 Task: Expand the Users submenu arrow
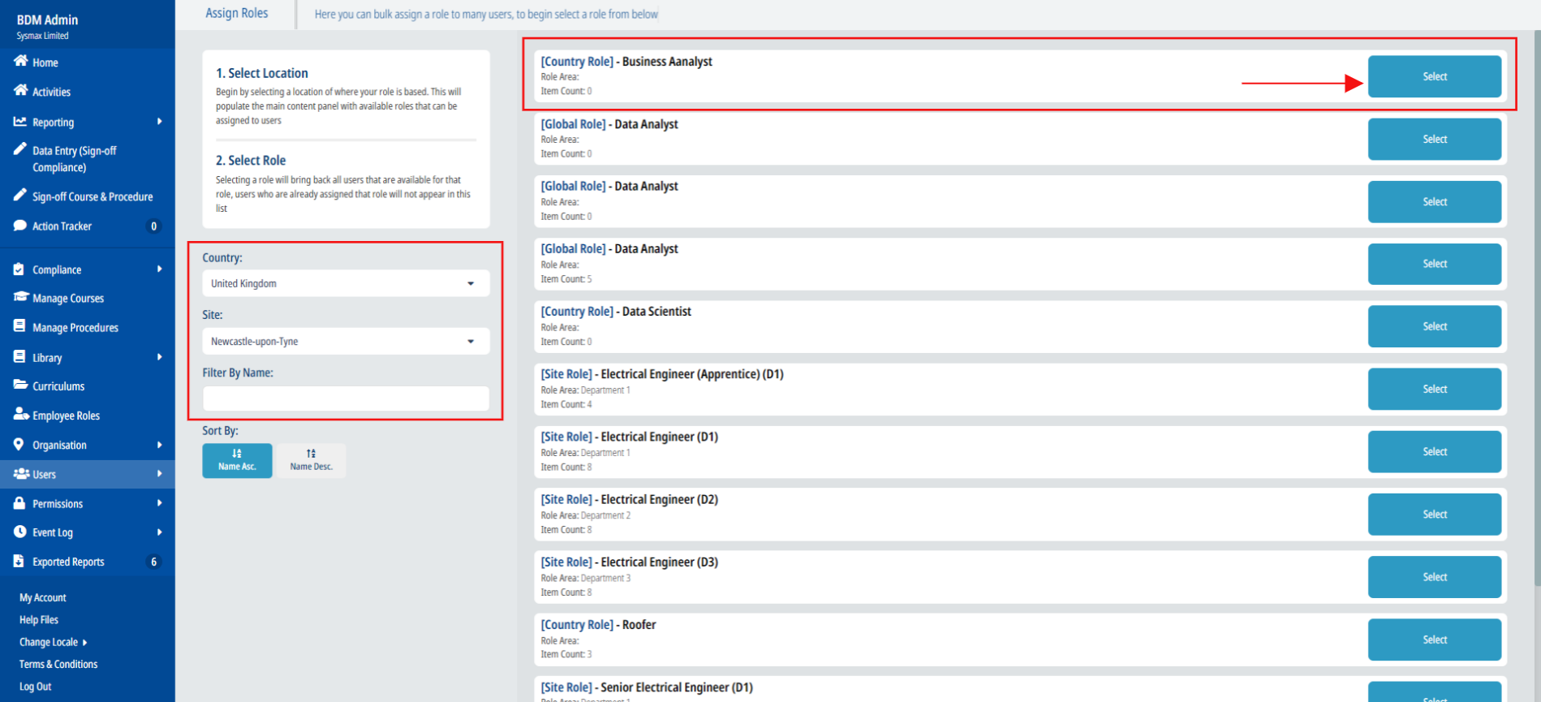(x=159, y=474)
